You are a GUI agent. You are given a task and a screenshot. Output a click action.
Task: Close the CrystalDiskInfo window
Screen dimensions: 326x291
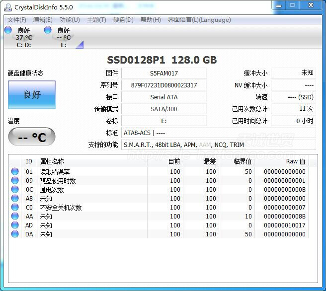pos(311,5)
